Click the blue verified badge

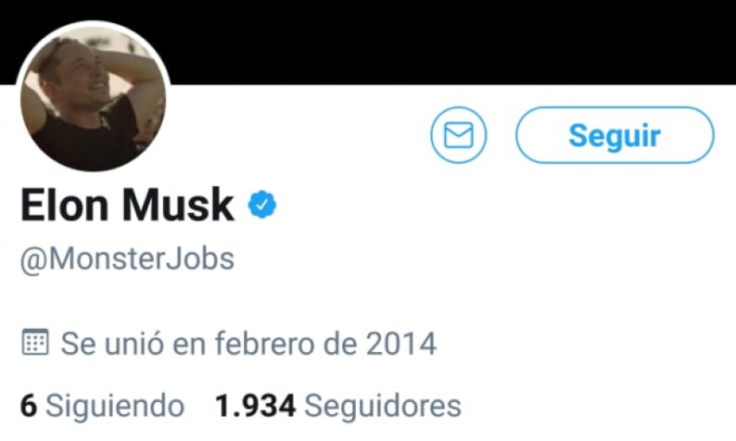[x=262, y=204]
